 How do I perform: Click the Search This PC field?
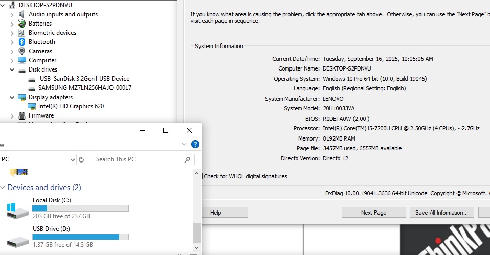click(138, 159)
